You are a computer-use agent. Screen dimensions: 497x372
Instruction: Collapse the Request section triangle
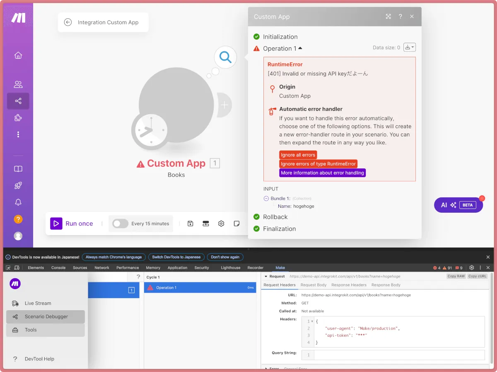266,276
